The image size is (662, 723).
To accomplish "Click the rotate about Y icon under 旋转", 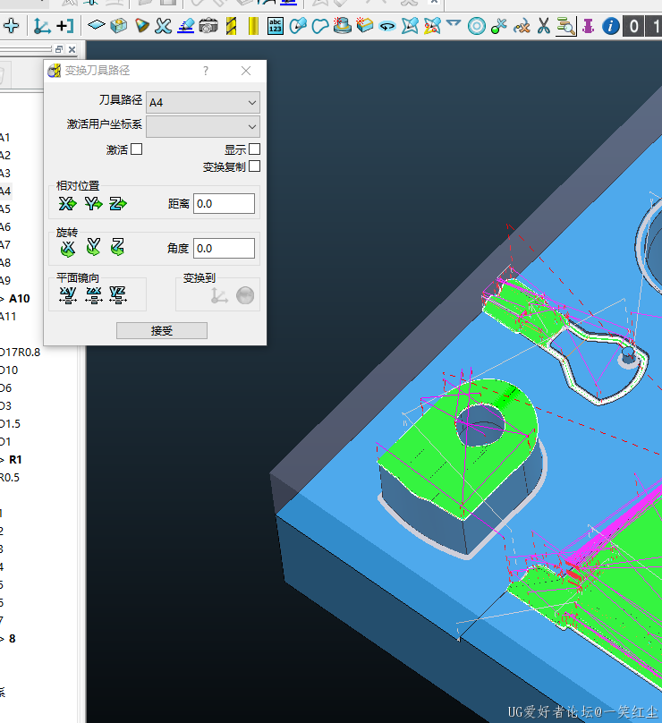I will (93, 247).
